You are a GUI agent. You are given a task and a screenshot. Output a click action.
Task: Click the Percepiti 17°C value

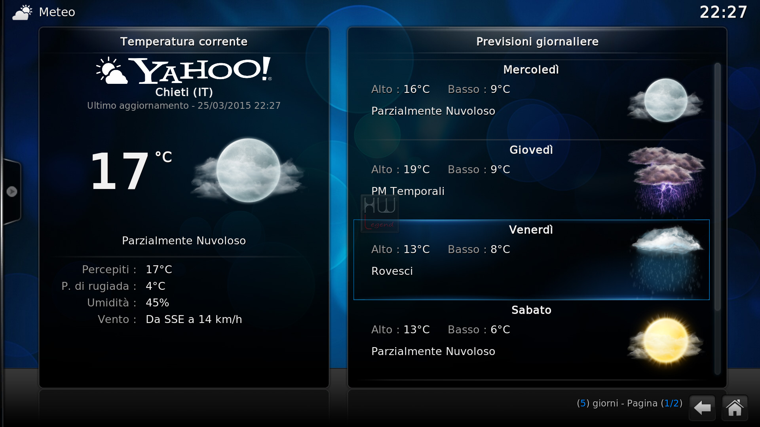pyautogui.click(x=159, y=270)
